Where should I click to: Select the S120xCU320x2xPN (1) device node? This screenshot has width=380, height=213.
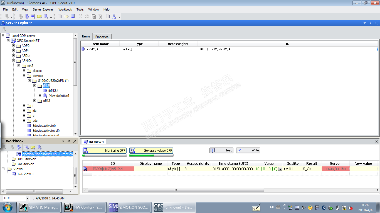(53, 81)
